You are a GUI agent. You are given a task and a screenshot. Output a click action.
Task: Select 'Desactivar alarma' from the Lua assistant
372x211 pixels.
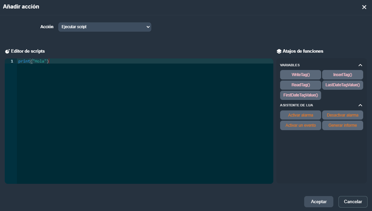coord(342,115)
